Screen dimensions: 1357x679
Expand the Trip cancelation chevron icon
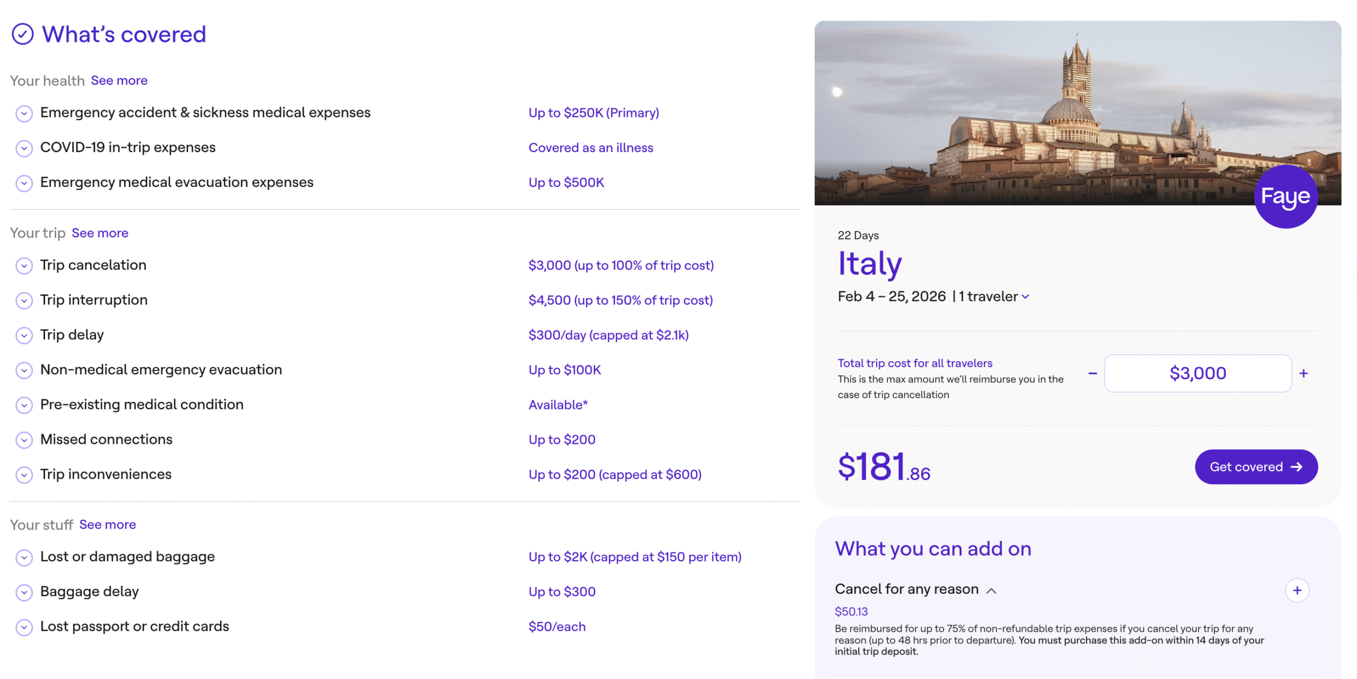pyautogui.click(x=24, y=265)
